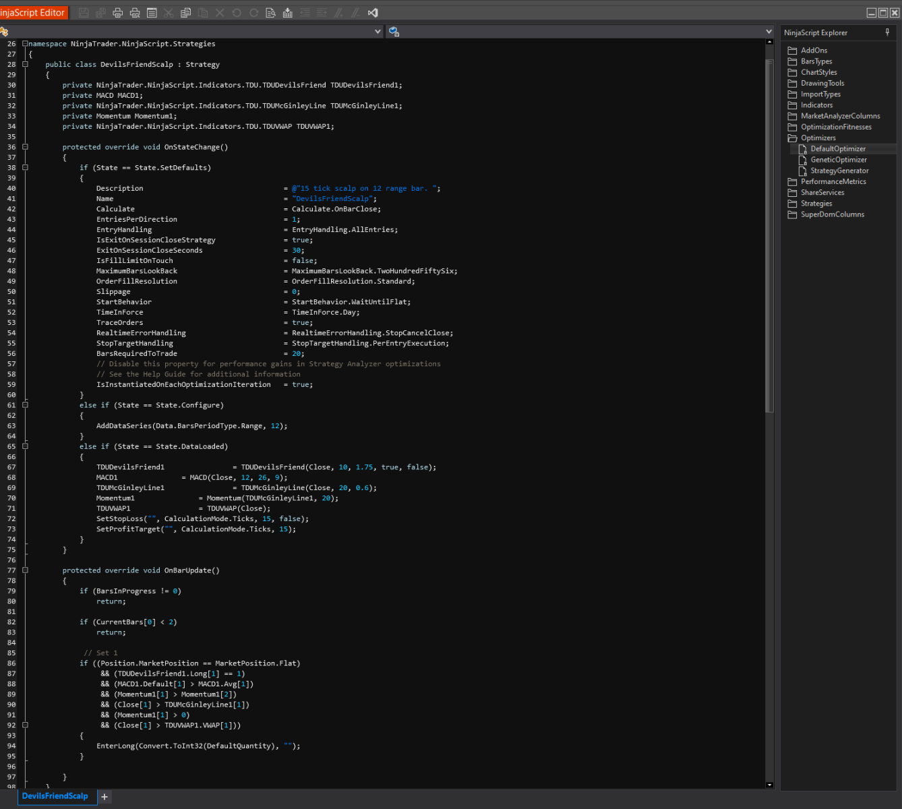Collapse the OnStateChange method code fold
This screenshot has width=902, height=809.
point(25,147)
